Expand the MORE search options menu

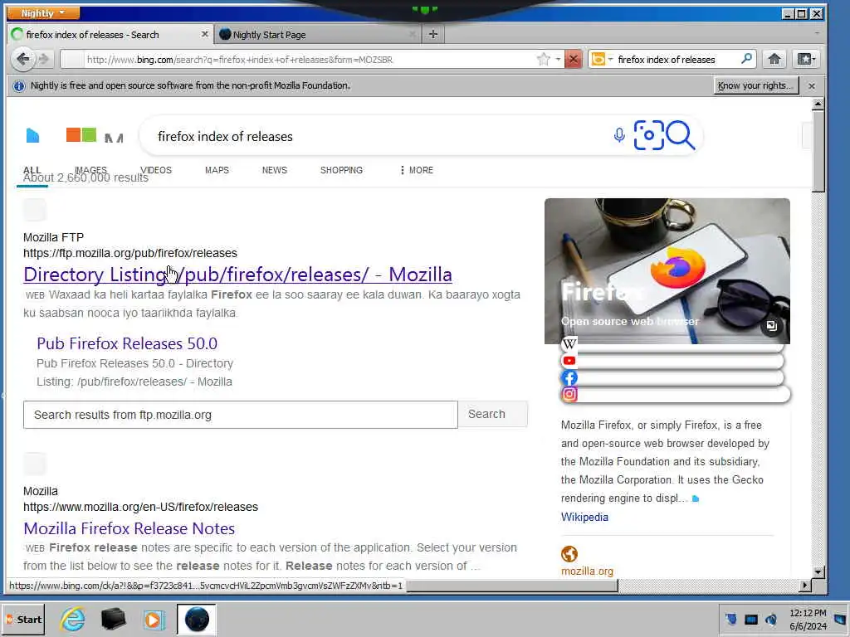pyautogui.click(x=417, y=170)
